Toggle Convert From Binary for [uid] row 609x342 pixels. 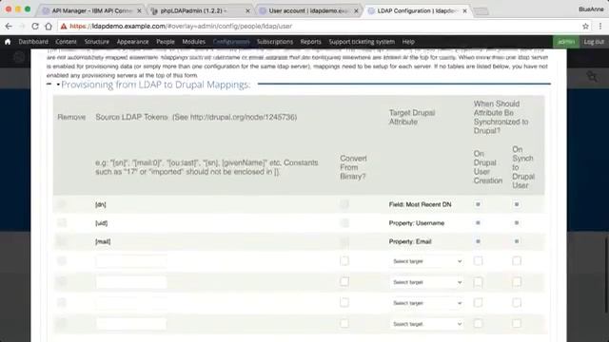[344, 222]
